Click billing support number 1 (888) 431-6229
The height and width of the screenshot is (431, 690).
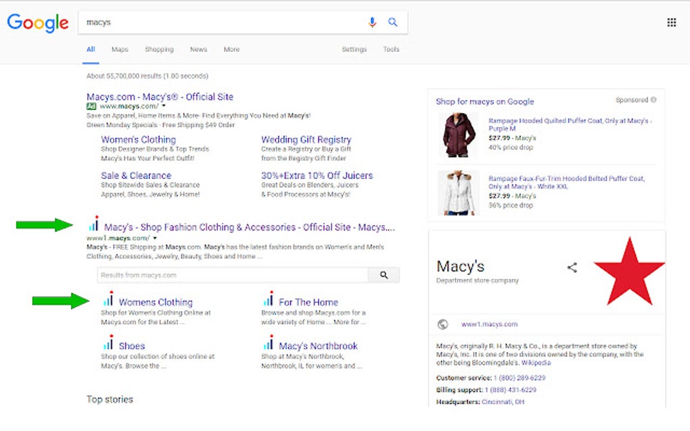tap(511, 390)
